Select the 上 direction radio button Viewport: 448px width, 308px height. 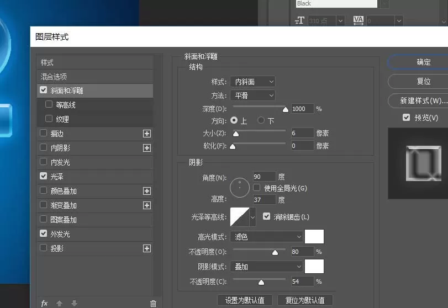[x=234, y=120]
